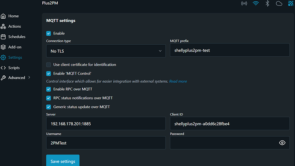This screenshot has height=166, width=295.
Task: Open Advanced in the sidebar
Action: [17, 78]
